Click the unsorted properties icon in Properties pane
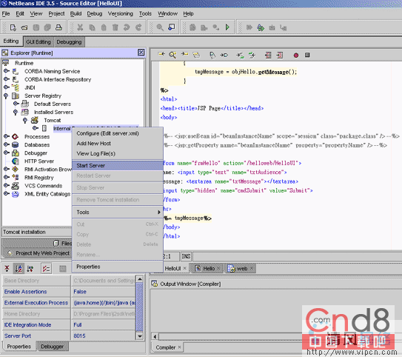Image resolution: width=402 pixels, height=357 pixels. point(7,269)
